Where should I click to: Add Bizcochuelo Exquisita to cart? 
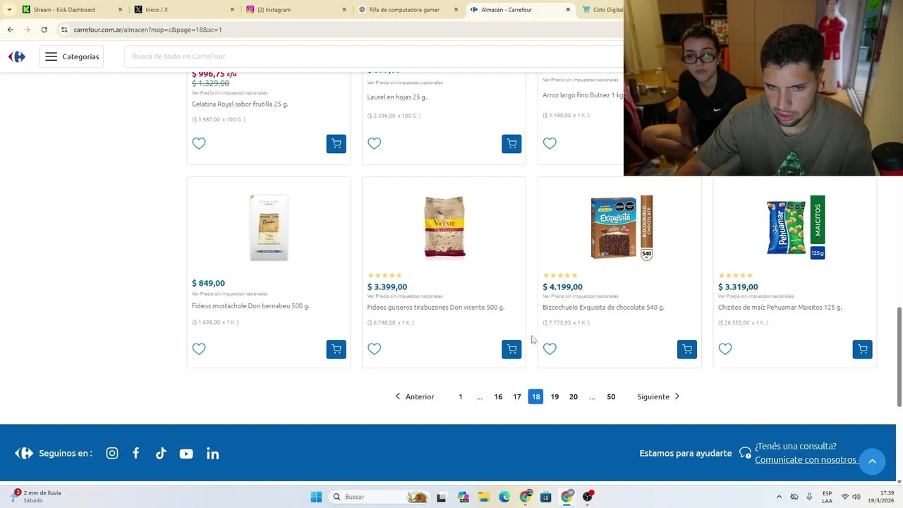[x=687, y=349]
